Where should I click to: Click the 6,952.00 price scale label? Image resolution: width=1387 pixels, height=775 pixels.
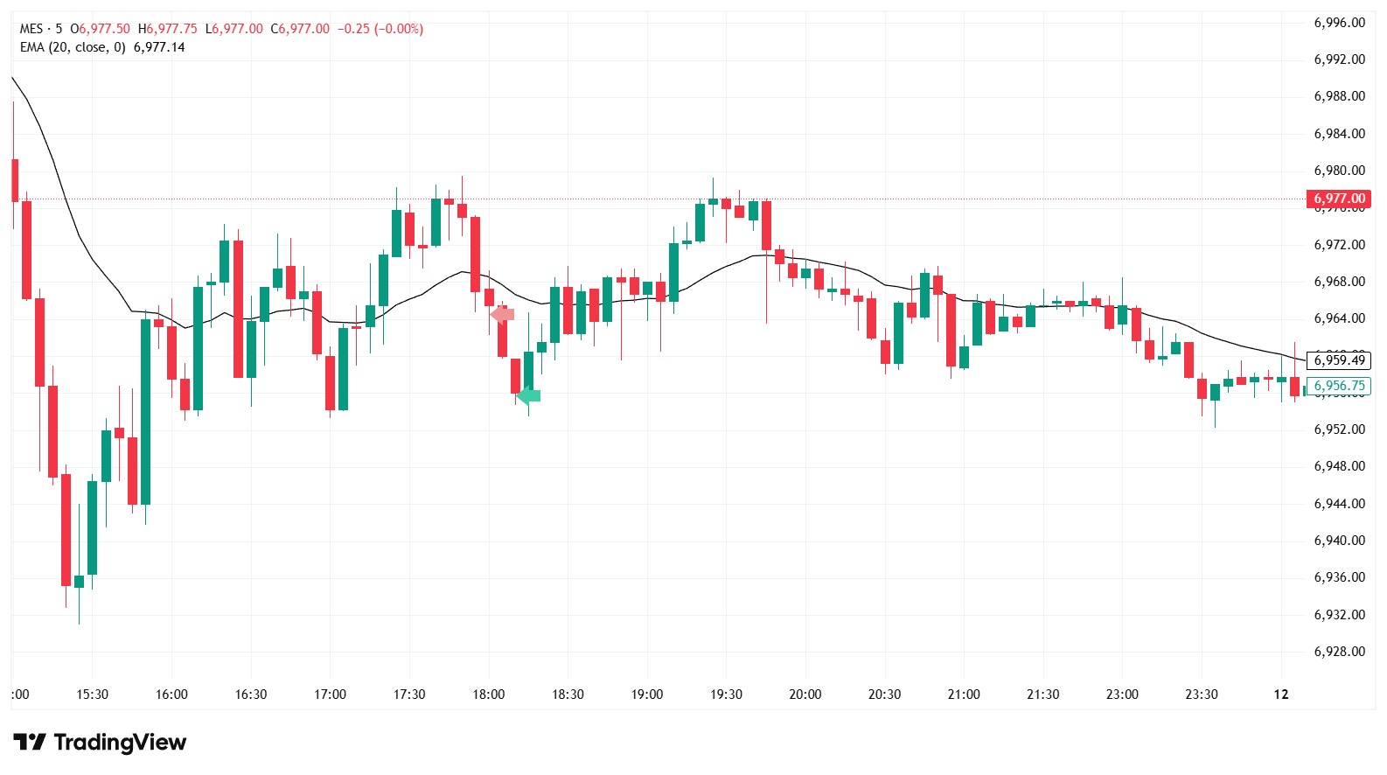[1339, 429]
